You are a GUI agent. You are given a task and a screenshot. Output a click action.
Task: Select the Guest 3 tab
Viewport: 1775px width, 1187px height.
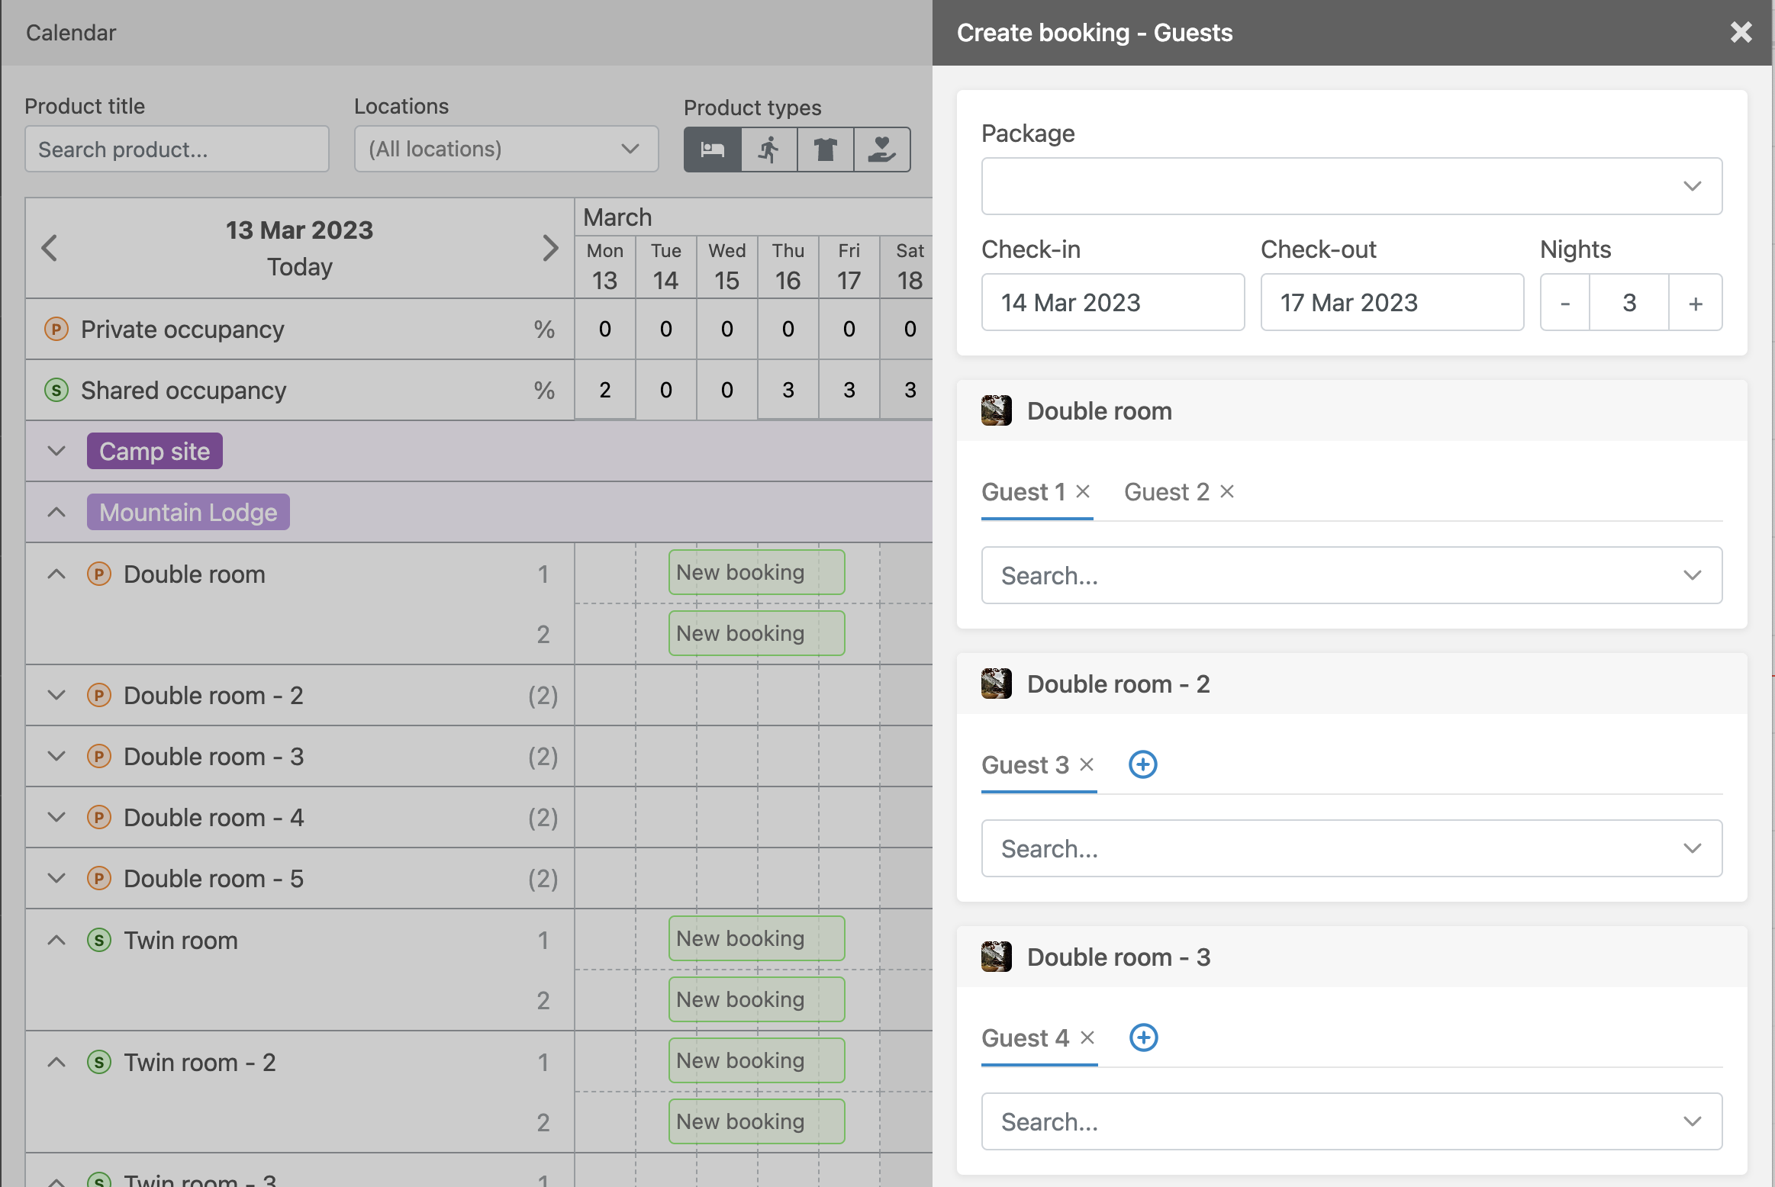[1026, 765]
